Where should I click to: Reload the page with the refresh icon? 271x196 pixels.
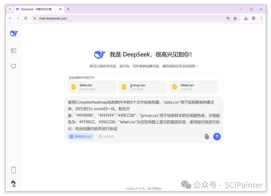pyautogui.click(x=26, y=18)
